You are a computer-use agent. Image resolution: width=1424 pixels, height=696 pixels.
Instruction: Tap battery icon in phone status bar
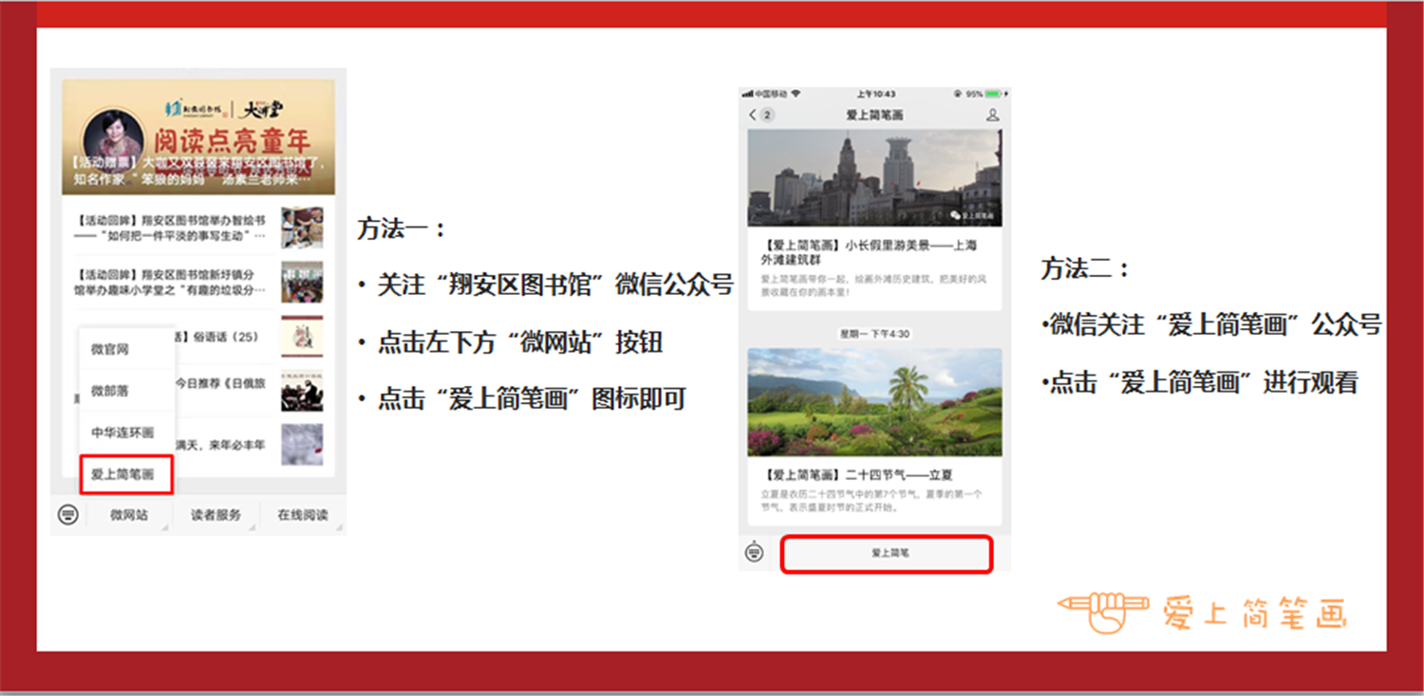(x=993, y=94)
